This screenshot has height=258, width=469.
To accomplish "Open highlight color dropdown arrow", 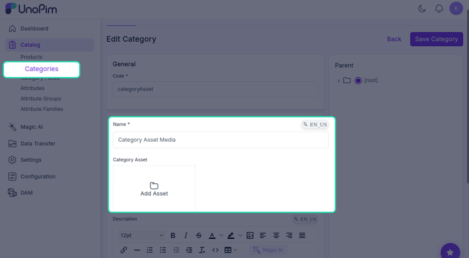I will [240, 235].
